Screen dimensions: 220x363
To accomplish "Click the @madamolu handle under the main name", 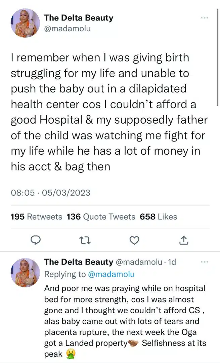I will (x=67, y=29).
